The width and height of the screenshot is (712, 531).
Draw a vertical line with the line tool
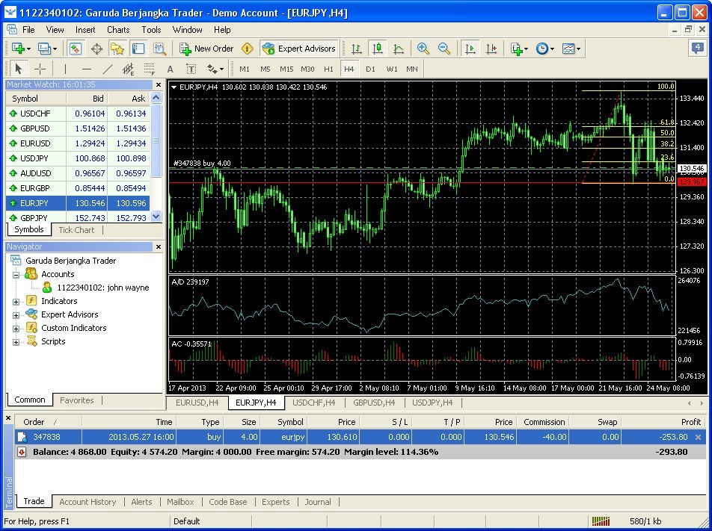point(65,69)
